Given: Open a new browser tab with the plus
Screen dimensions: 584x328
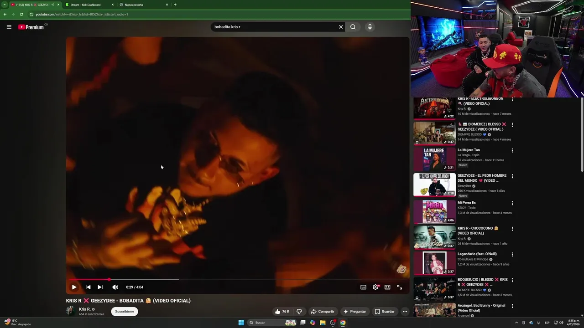Looking at the screenshot, I should 175,5.
